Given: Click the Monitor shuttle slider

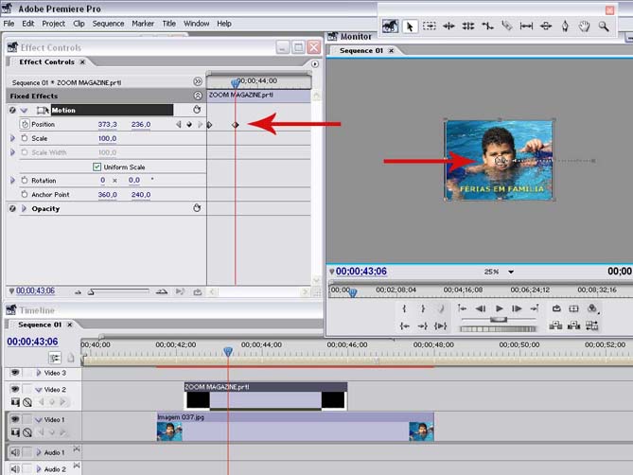Looking at the screenshot, I should point(498,320).
